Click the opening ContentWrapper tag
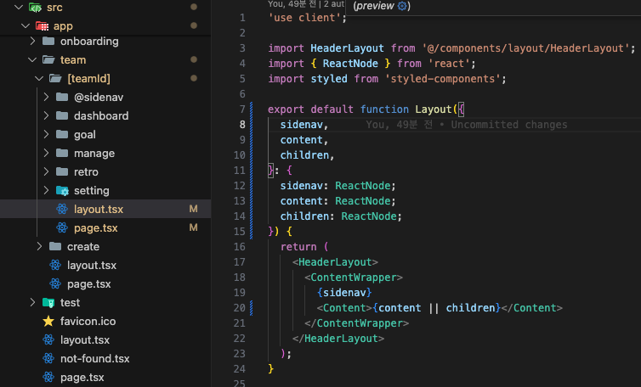641x387 pixels. click(x=354, y=278)
